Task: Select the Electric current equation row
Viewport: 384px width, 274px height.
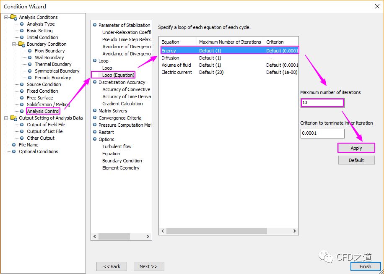Action: pyautogui.click(x=176, y=72)
